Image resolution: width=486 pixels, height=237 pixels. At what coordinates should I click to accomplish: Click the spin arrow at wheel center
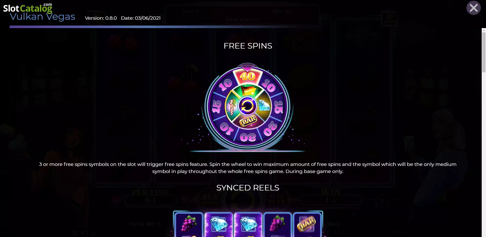click(x=247, y=106)
